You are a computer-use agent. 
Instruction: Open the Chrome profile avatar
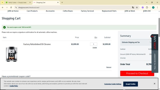pos(153,7)
